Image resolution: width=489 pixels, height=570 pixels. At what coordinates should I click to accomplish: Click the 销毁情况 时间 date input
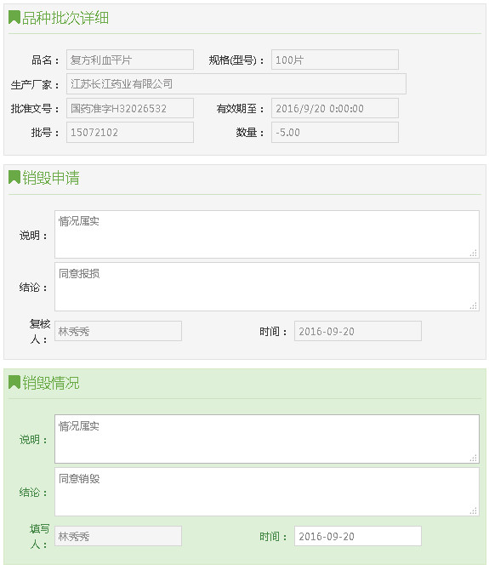(x=358, y=536)
